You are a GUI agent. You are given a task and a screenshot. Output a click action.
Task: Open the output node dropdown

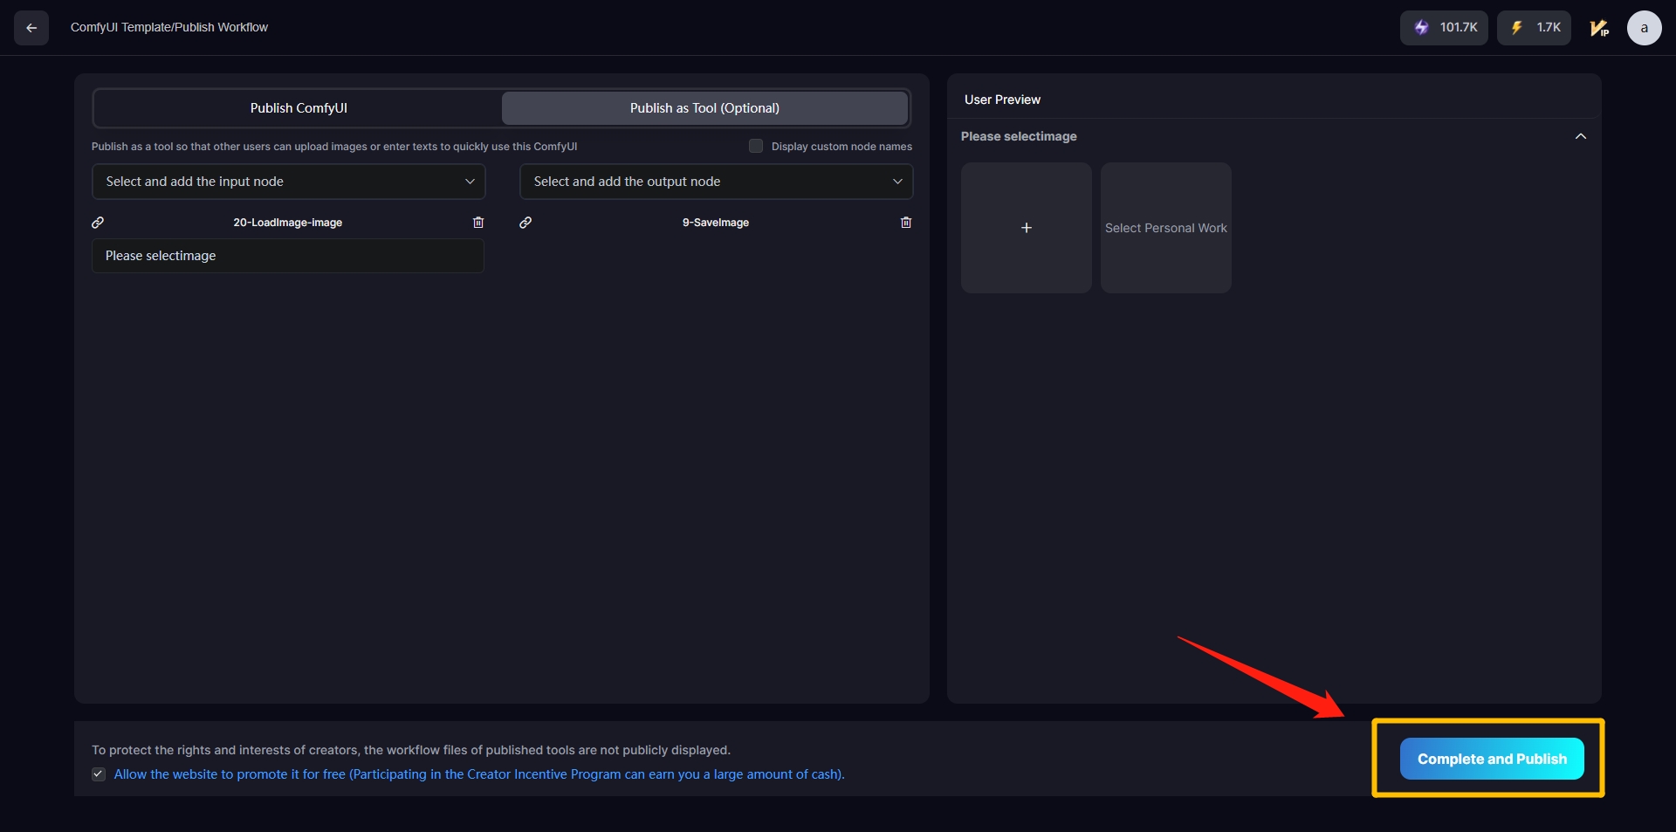click(716, 182)
